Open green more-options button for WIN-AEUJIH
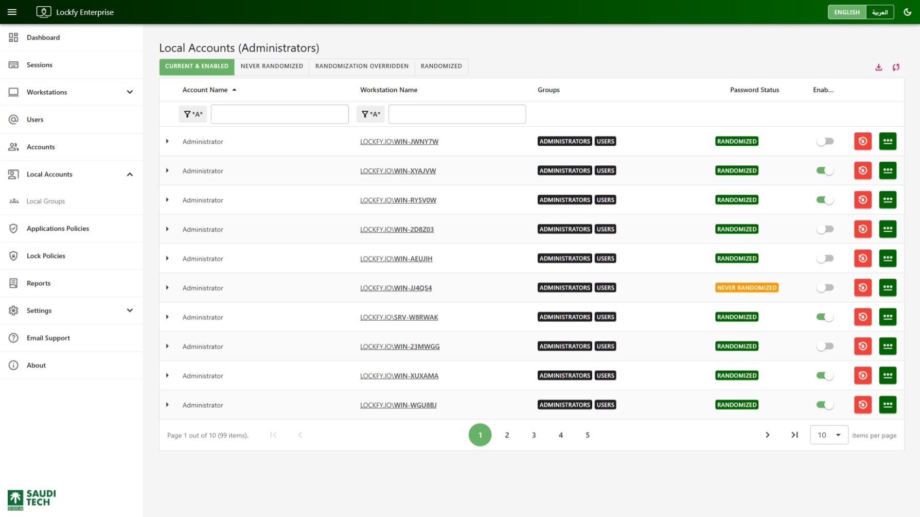This screenshot has height=517, width=920. click(x=888, y=258)
